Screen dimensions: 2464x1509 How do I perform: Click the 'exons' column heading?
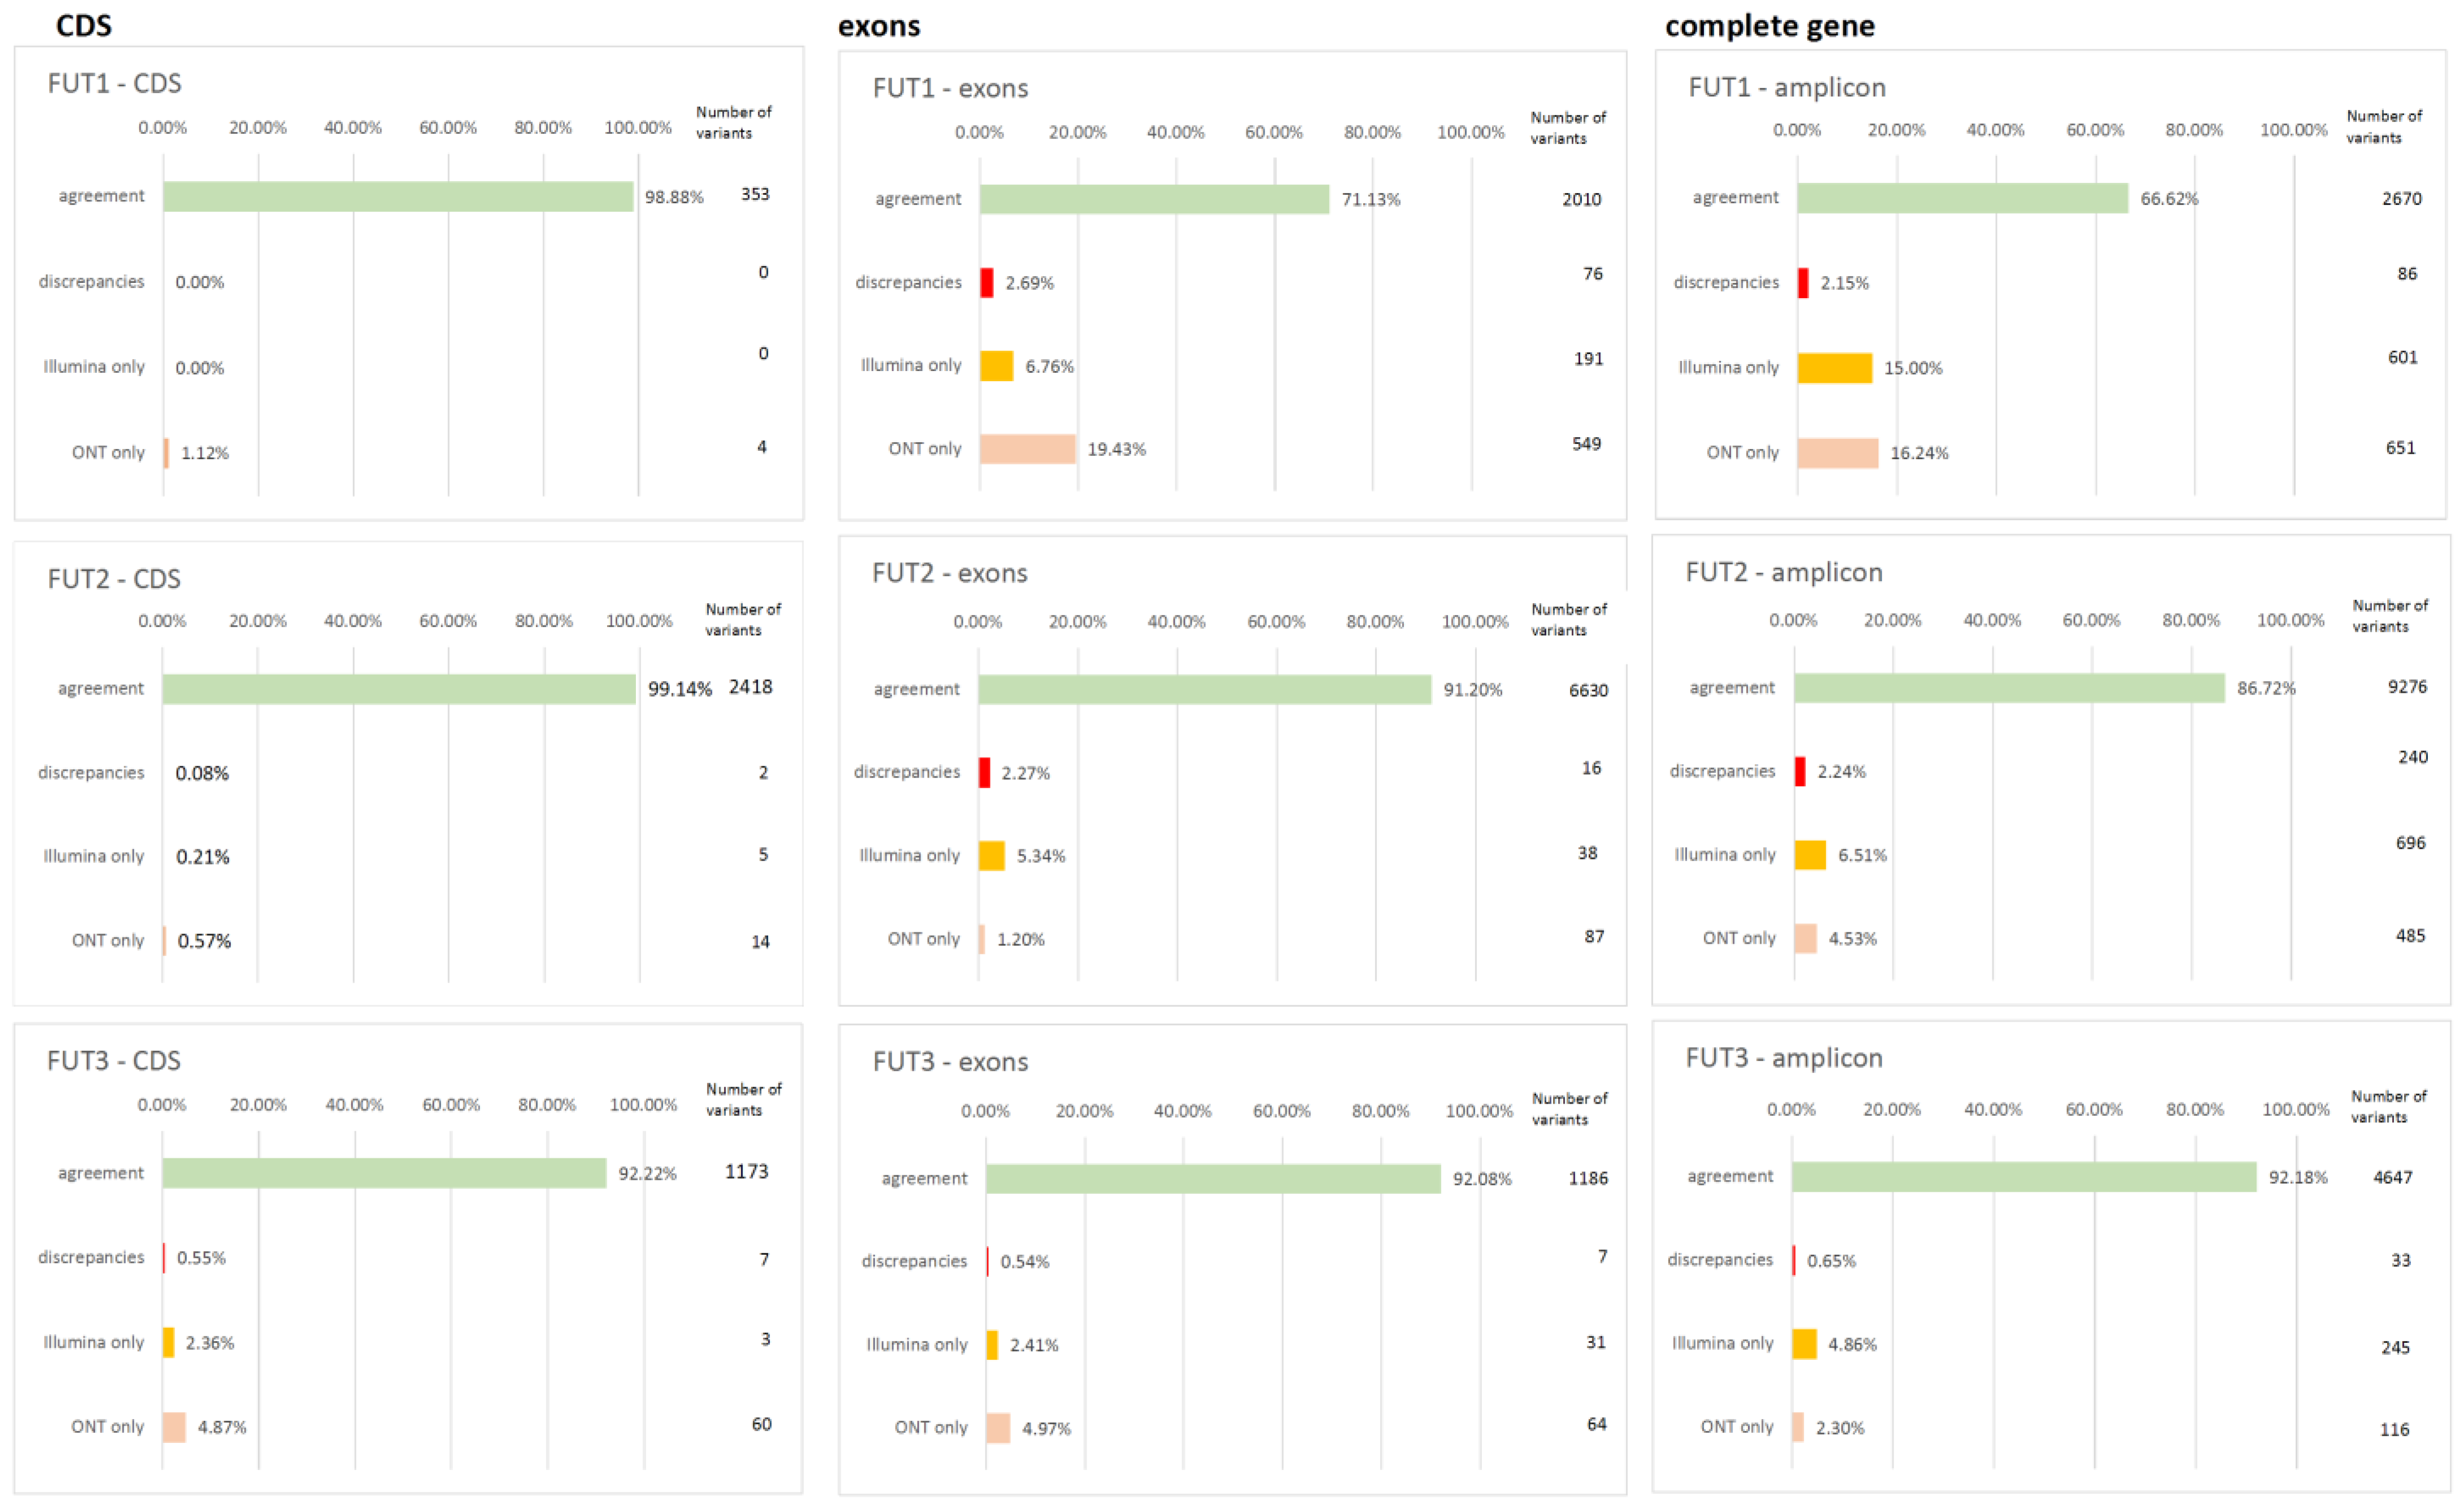[878, 26]
